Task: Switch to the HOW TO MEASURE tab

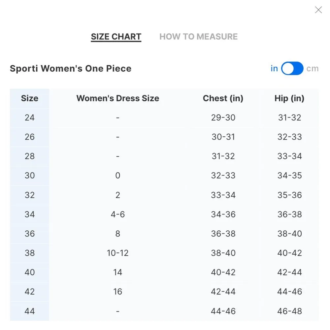Action: pos(198,37)
